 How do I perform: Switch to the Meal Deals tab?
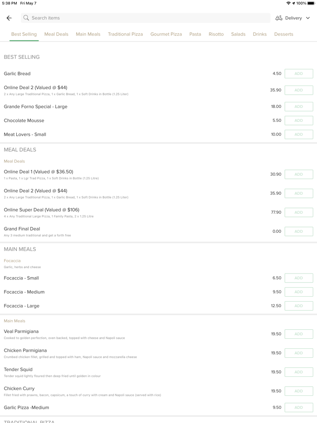pos(56,34)
